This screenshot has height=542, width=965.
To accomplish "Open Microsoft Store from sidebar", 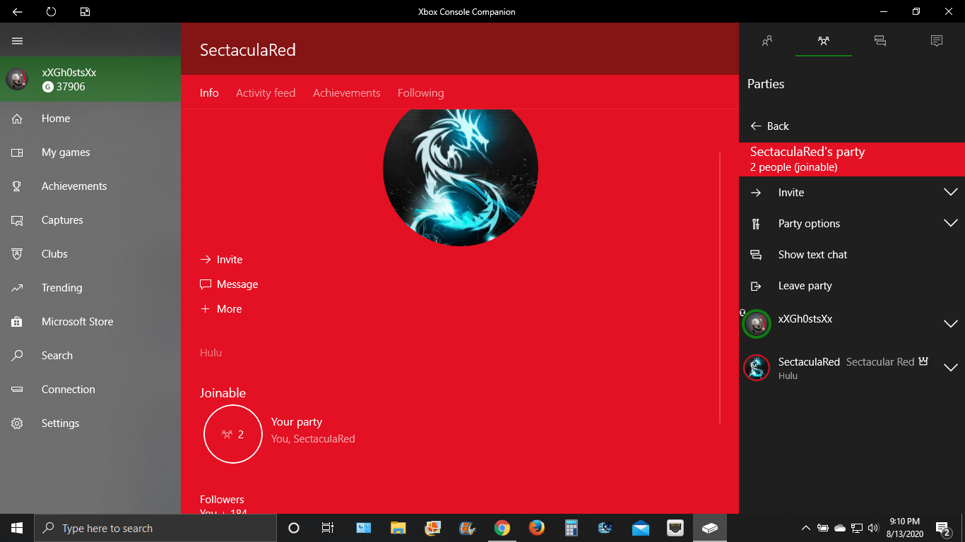I will pyautogui.click(x=77, y=322).
